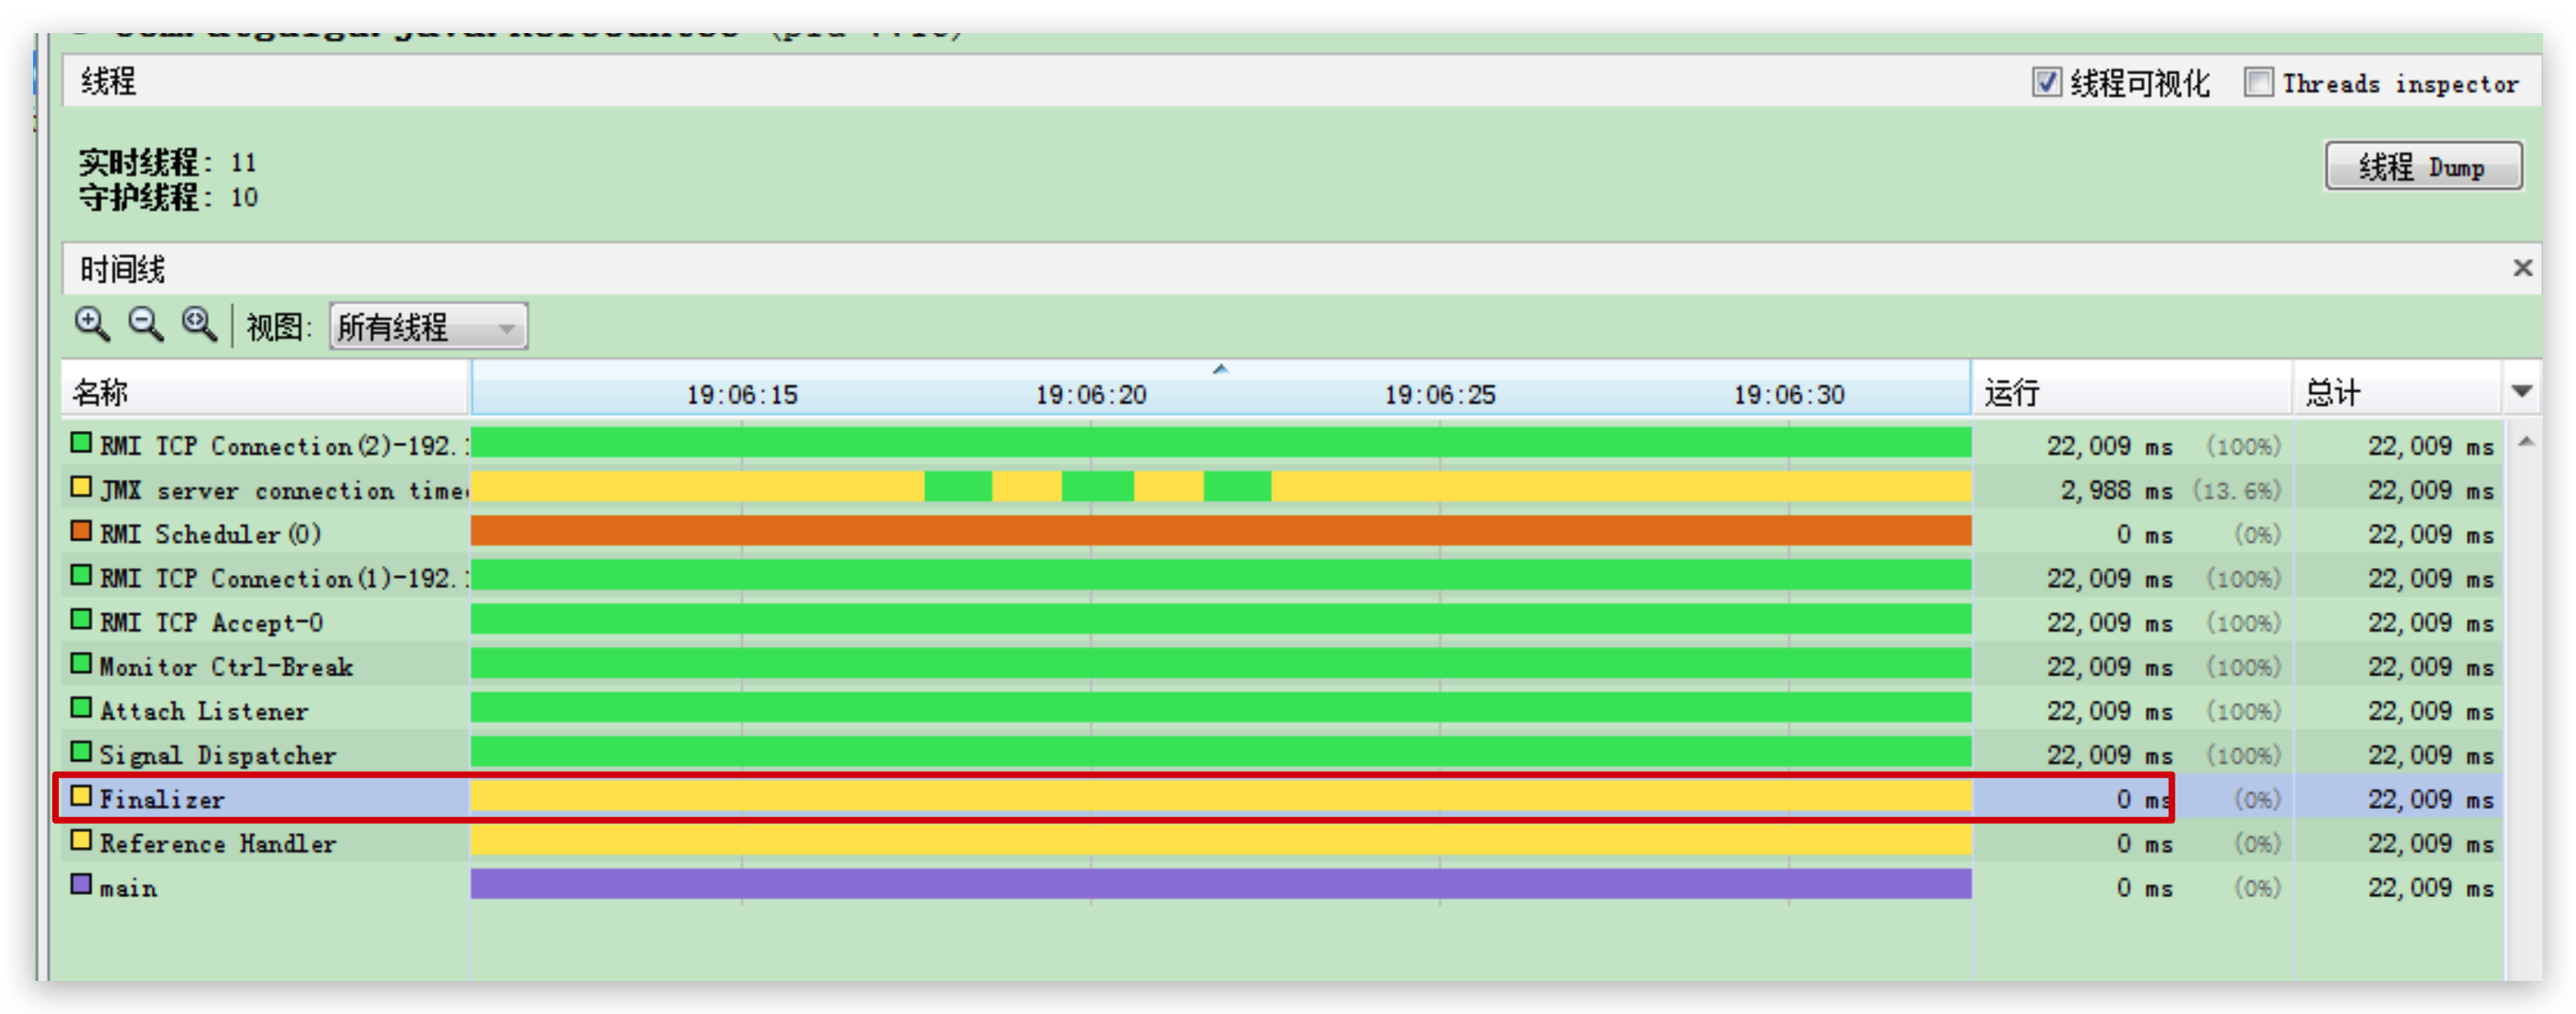Click the zoom out magnifier icon
Screen dimensions: 2576x1014
point(146,323)
